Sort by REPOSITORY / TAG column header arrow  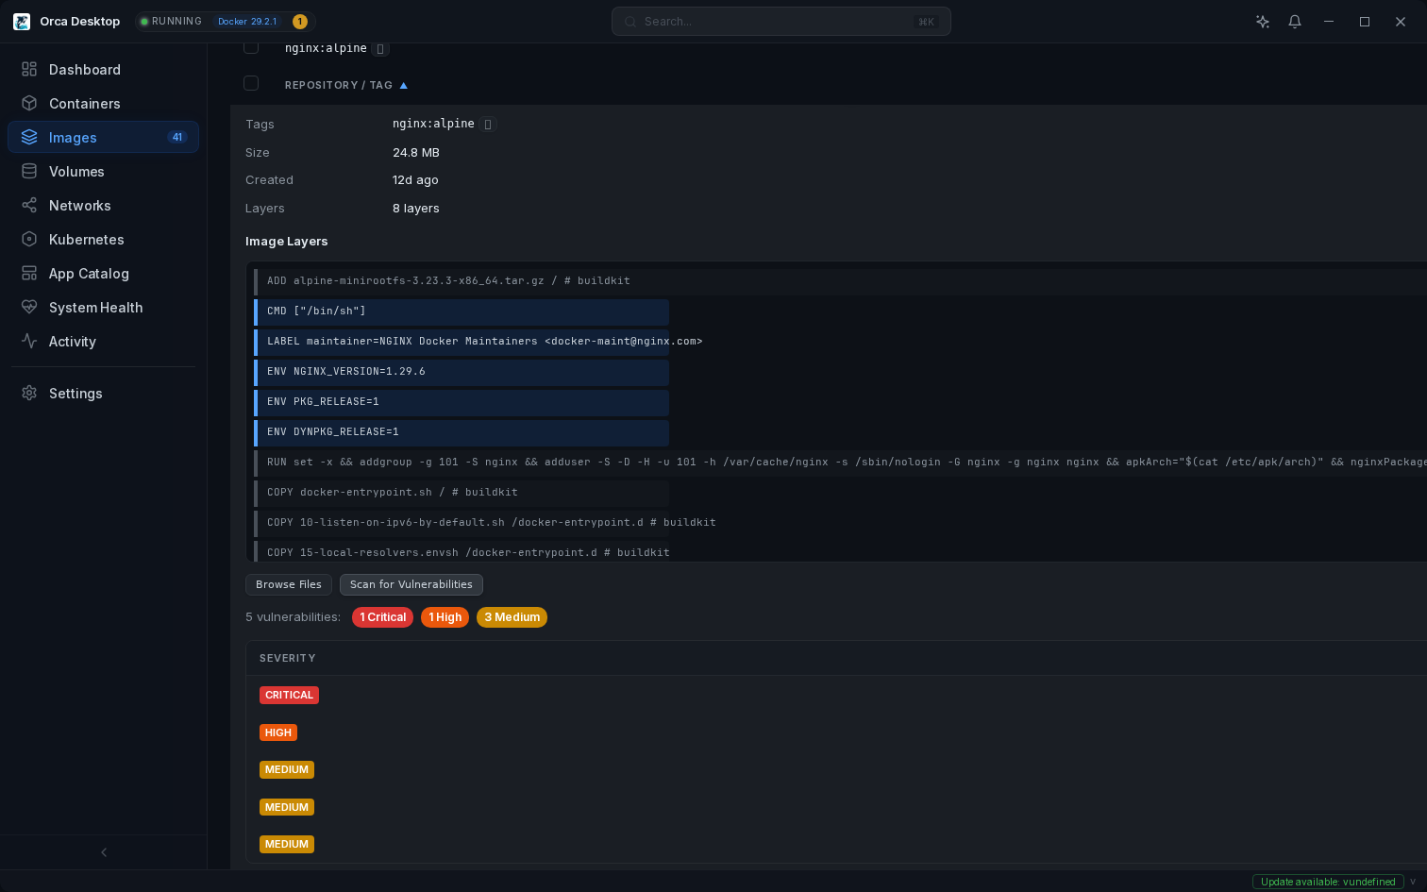404,85
